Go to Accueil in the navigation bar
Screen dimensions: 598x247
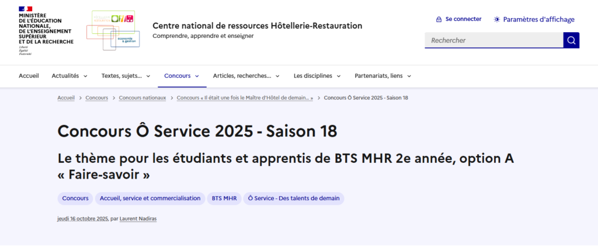coord(29,76)
